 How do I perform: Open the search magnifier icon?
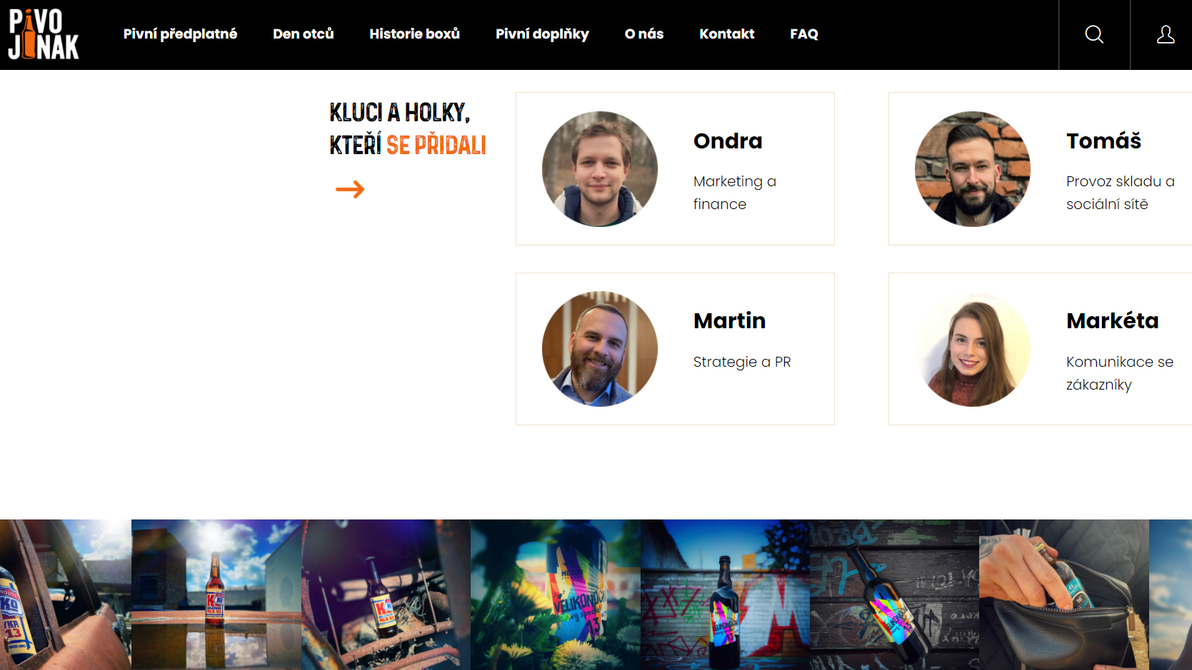[x=1094, y=34]
